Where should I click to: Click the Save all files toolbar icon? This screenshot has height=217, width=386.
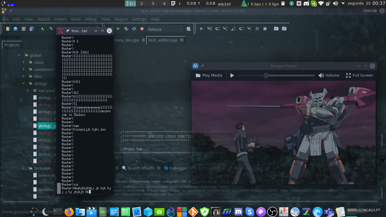click(31, 29)
